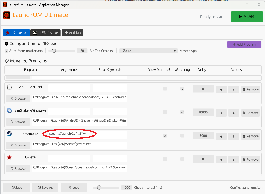Minimize the LaunchUM Ultimate window
The width and height of the screenshot is (265, 194).
(x=235, y=5)
